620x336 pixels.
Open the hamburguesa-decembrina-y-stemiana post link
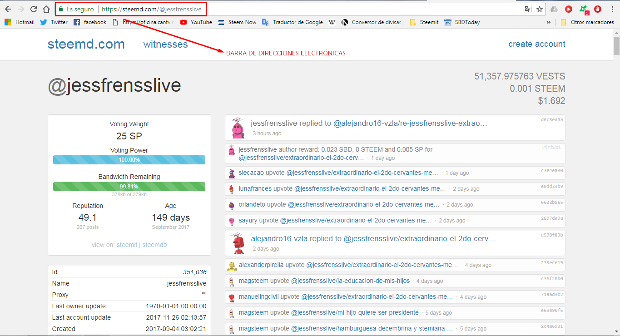pos(372,328)
